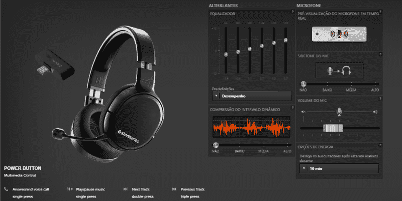This screenshot has height=201, width=402.
Task: Click the microphone icon above the volume slider
Action: tap(339, 111)
